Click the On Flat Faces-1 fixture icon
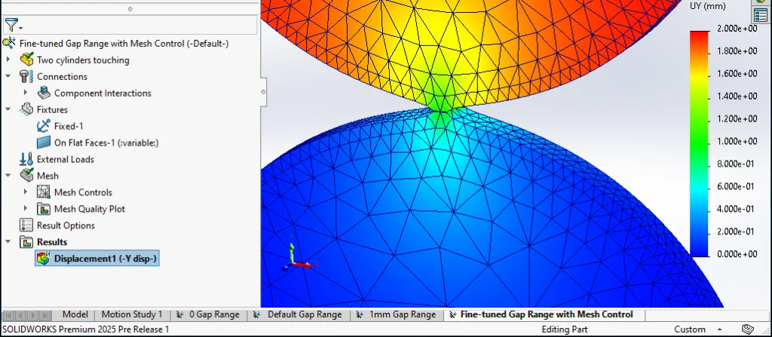Image resolution: width=772 pixels, height=337 pixels. [x=44, y=142]
